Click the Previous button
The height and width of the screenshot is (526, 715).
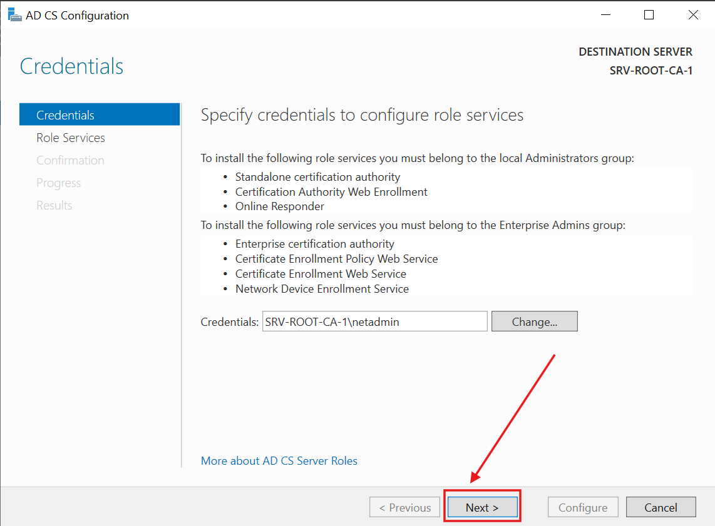(x=404, y=507)
